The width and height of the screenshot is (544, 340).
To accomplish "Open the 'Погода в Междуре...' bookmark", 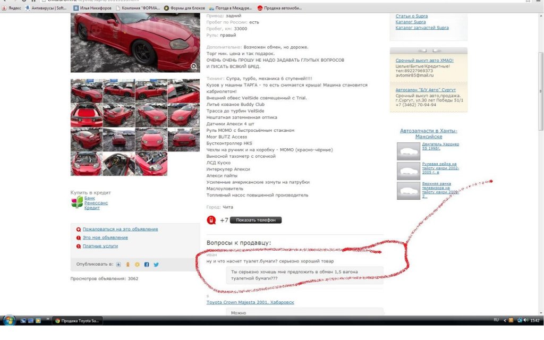I will pos(231,8).
